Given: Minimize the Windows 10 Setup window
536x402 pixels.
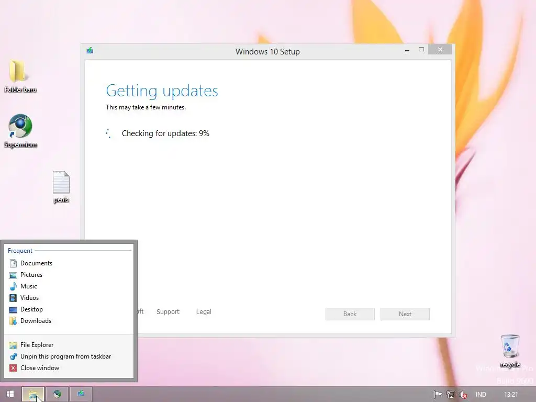Looking at the screenshot, I should [x=407, y=50].
